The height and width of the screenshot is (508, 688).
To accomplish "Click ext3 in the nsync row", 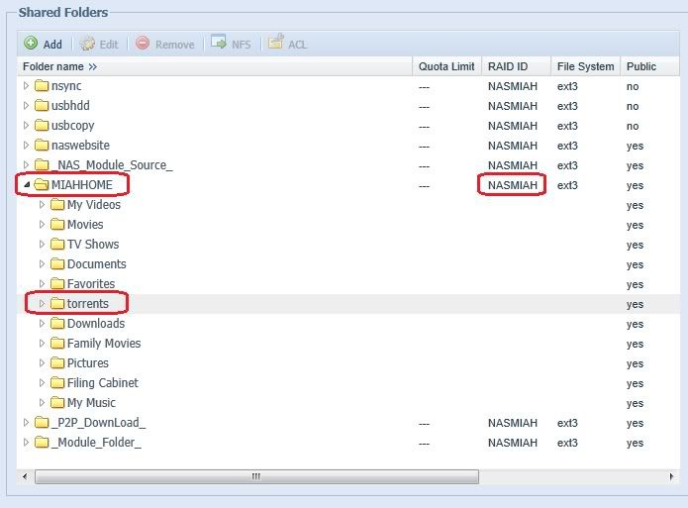I will [x=567, y=86].
